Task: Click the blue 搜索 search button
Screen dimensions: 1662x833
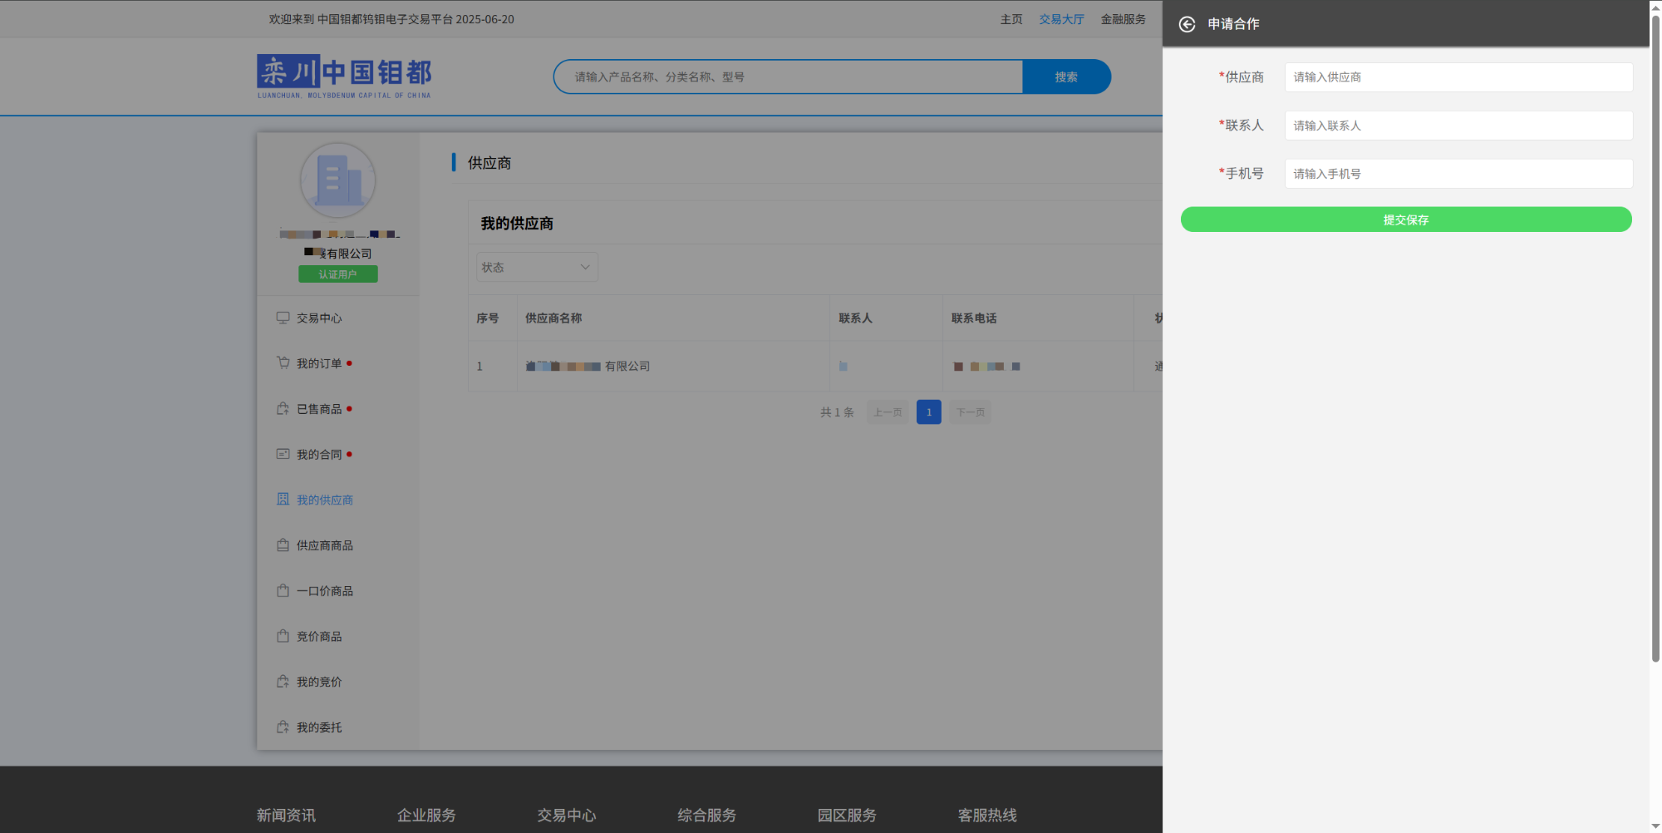Action: coord(1066,76)
